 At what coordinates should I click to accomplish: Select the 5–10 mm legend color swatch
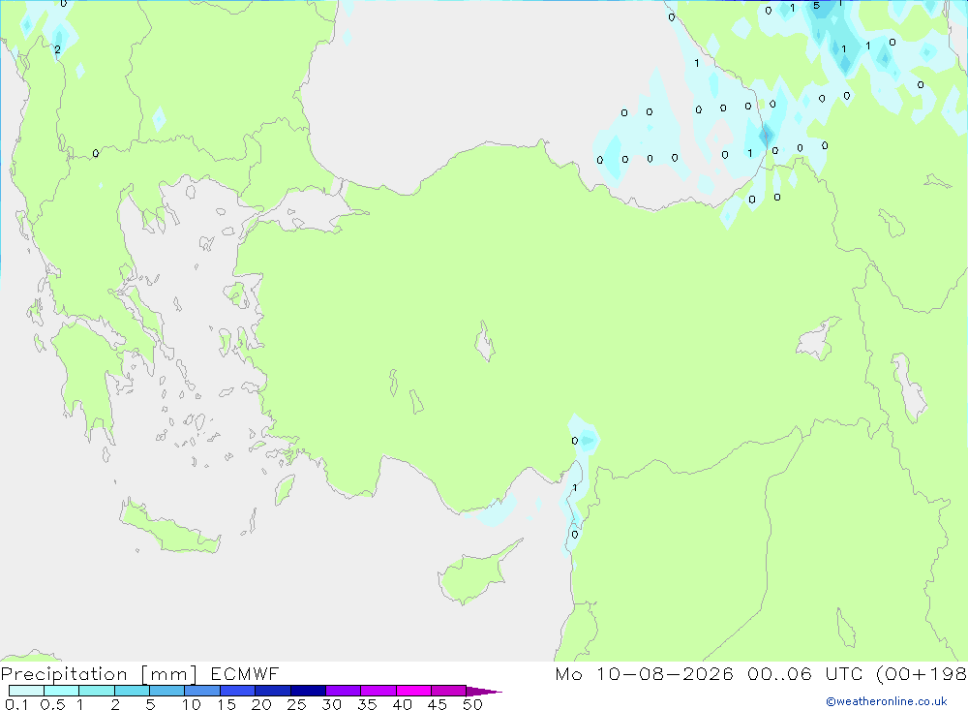(x=167, y=691)
